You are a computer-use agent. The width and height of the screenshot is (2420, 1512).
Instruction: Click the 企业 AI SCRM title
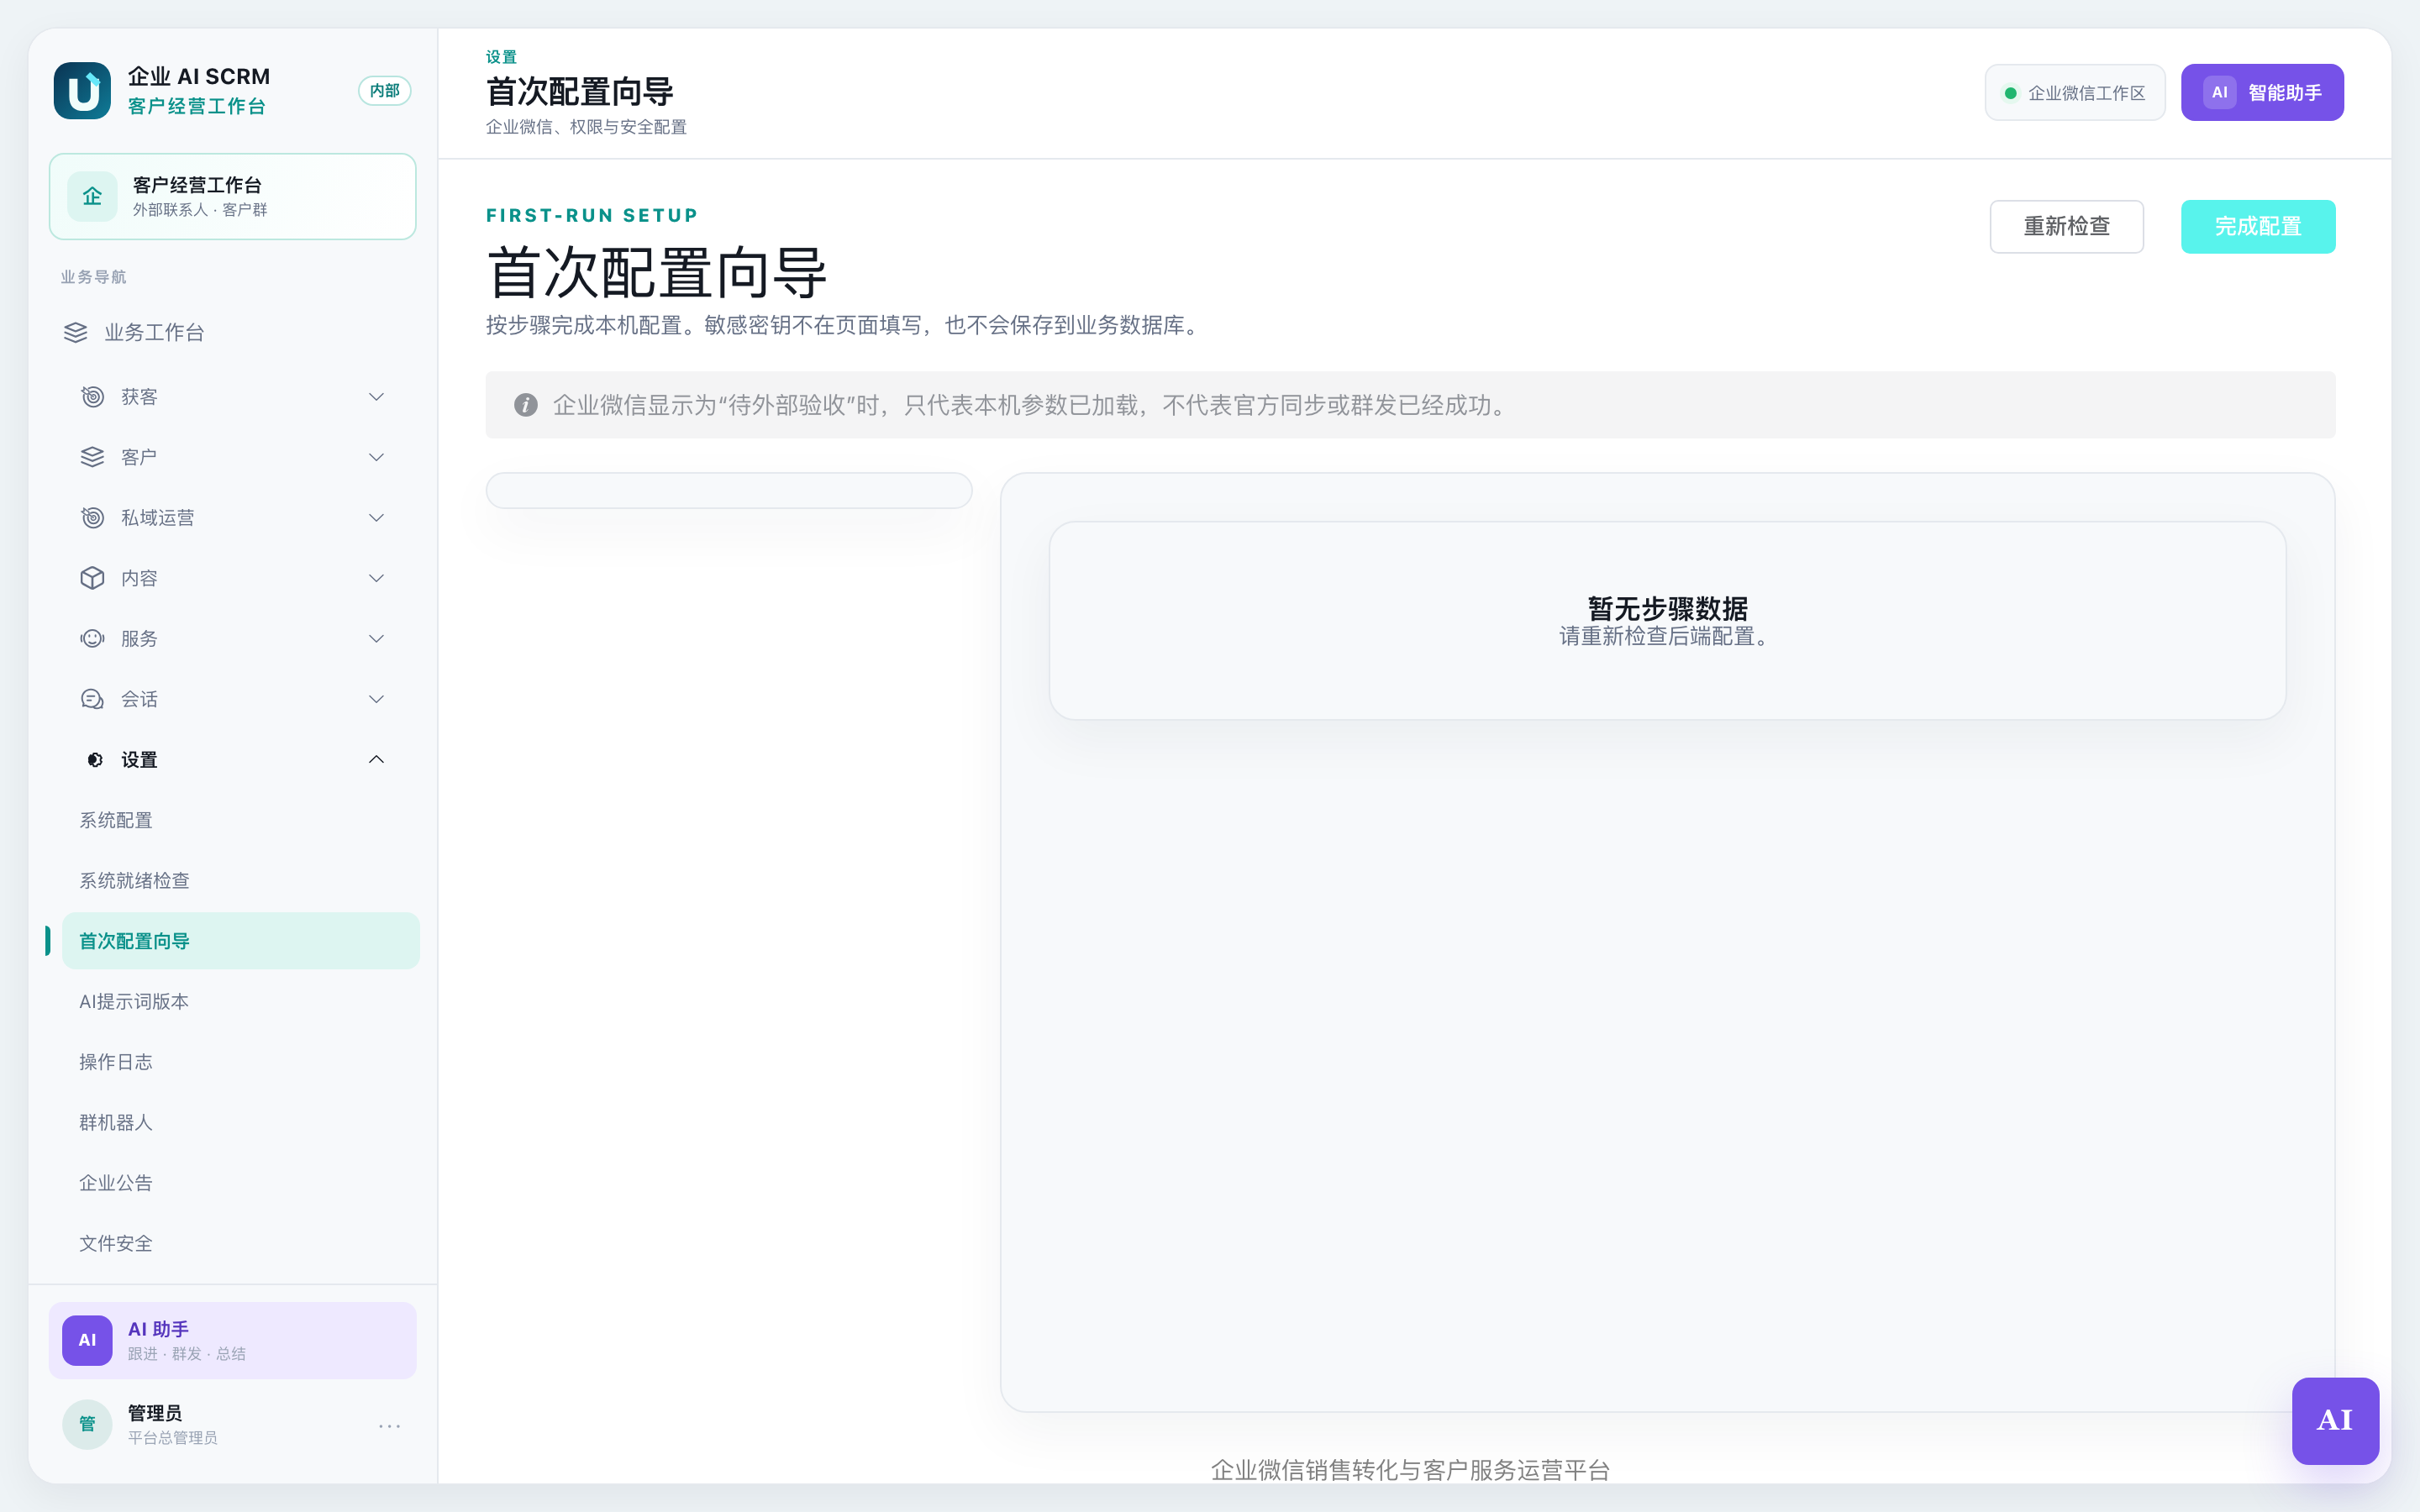tap(199, 77)
